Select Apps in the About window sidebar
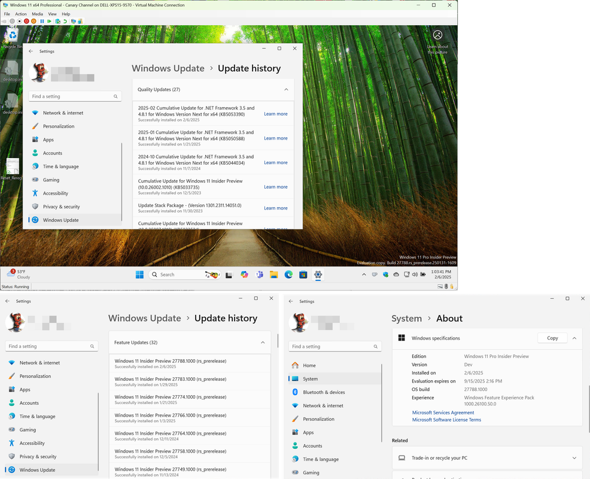 (x=335, y=432)
